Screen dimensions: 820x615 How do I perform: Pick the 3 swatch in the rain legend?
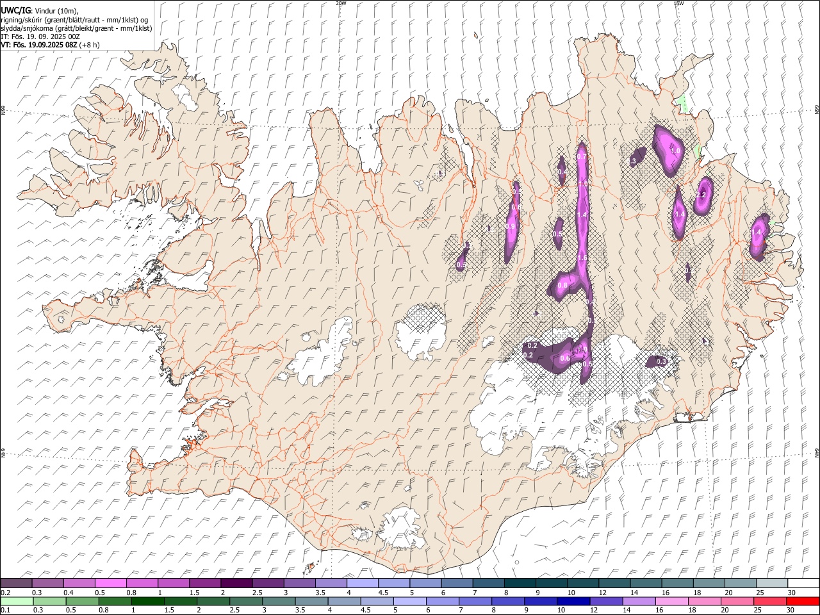tap(279, 601)
